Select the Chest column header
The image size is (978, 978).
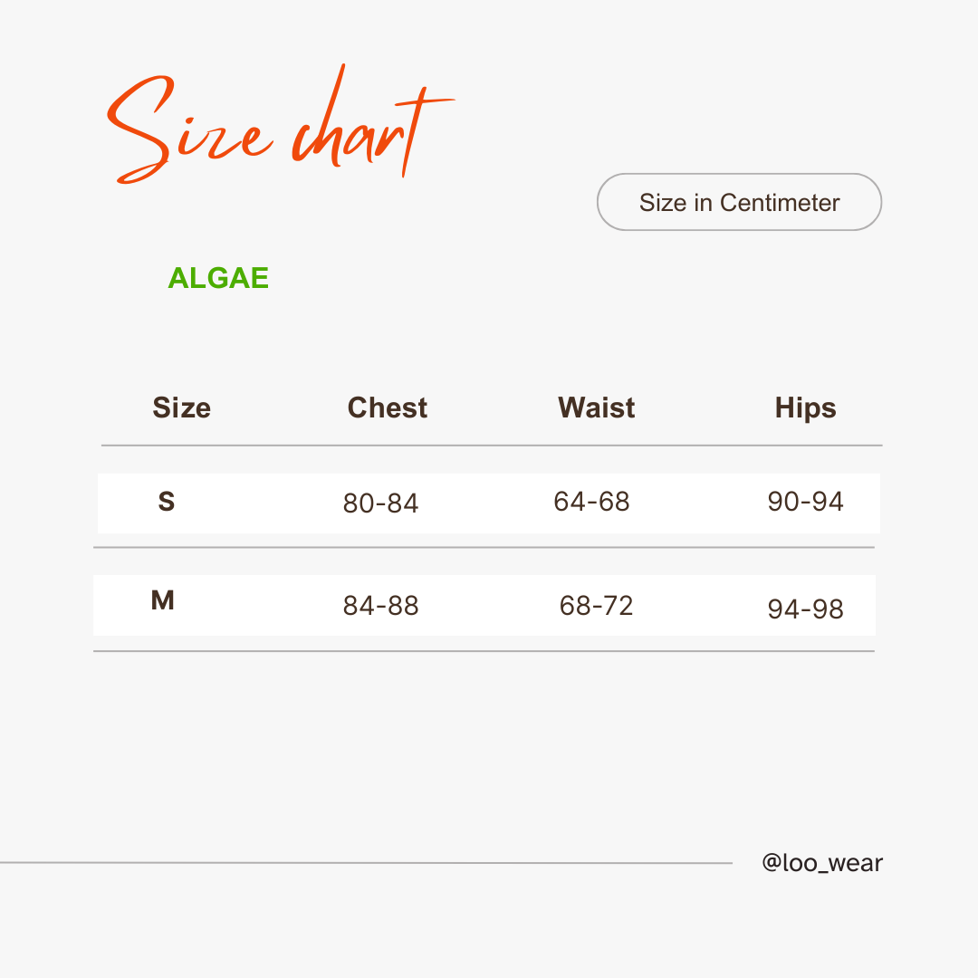(388, 407)
